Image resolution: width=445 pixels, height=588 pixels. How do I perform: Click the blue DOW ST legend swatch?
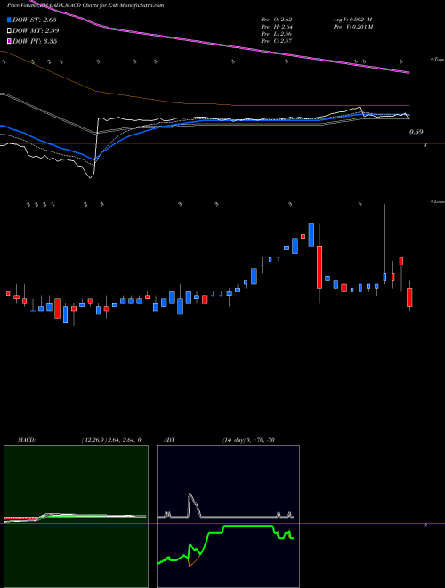coord(9,20)
